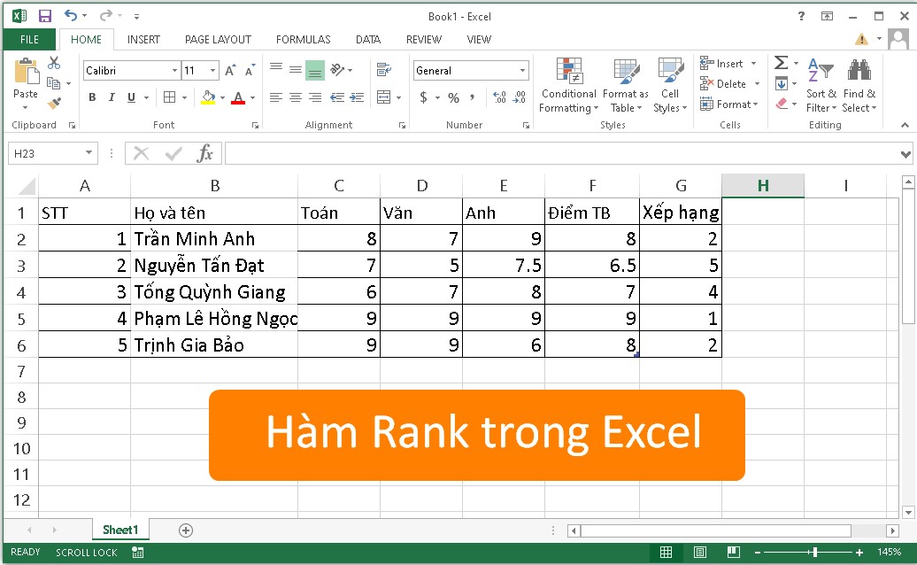Toggle Bottom Align for cells
Viewport: 917px width, 565px height.
click(x=314, y=70)
